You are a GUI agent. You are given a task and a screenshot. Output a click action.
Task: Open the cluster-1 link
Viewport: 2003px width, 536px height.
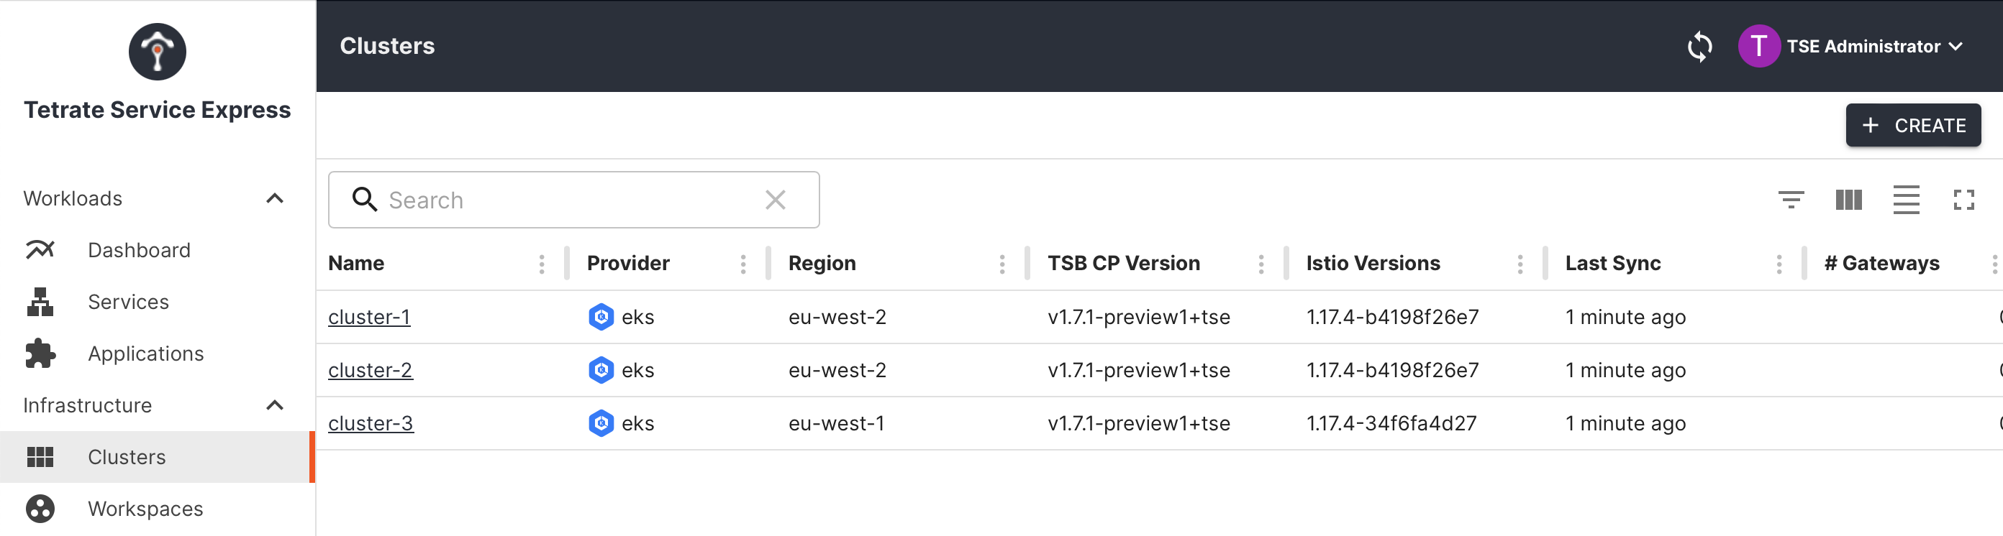[368, 317]
